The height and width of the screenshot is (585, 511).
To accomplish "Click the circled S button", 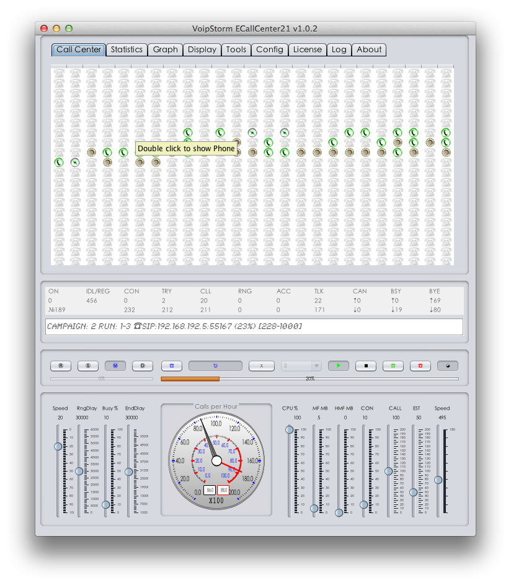I will point(88,366).
